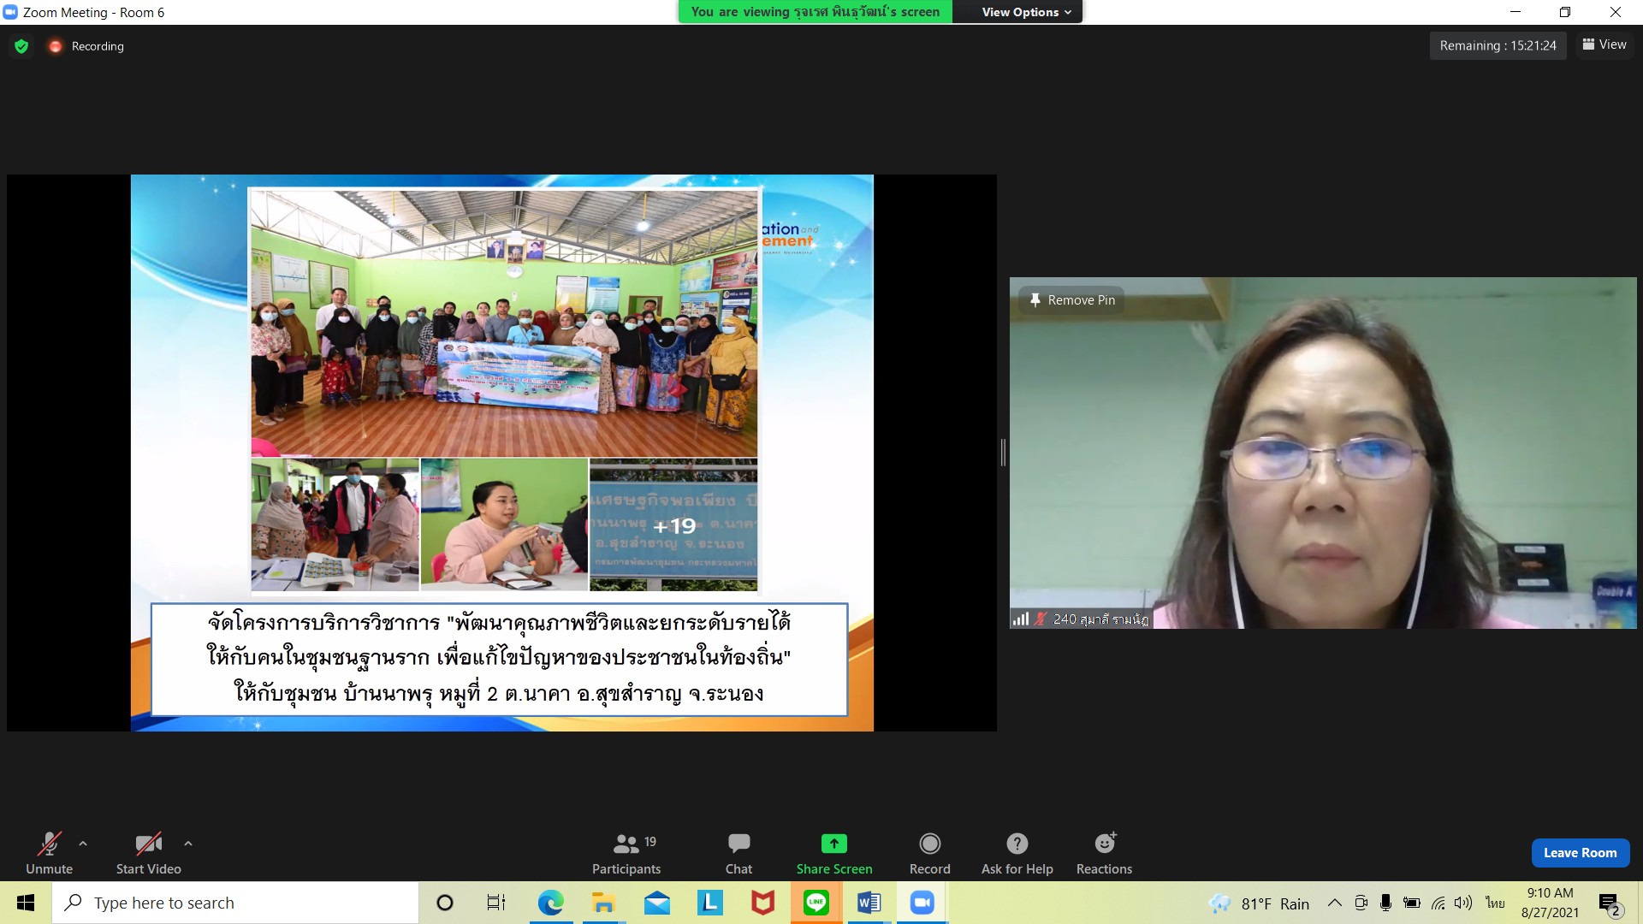Click the green Share Screen icon
This screenshot has width=1643, height=924.
coord(833,844)
